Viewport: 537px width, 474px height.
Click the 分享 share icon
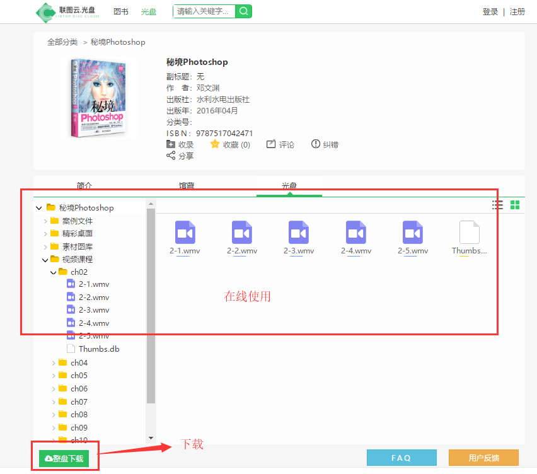tap(171, 156)
